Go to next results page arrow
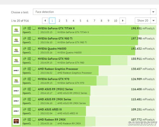The image size is (159, 127). [123, 21]
